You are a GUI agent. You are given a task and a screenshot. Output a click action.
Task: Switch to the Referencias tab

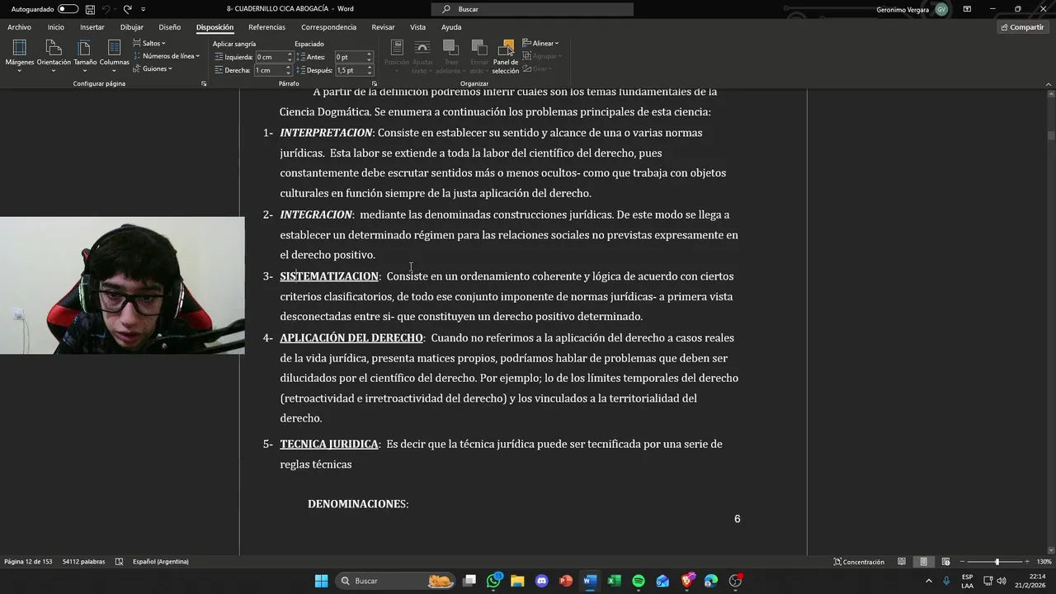[266, 27]
